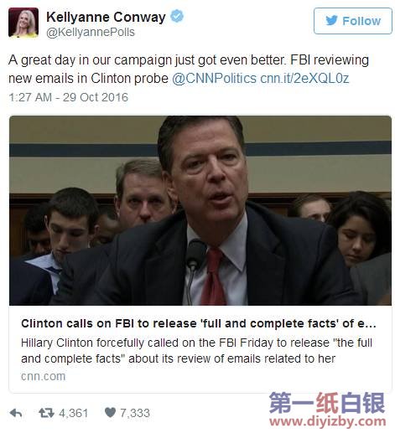
Task: Open the 7,333 likes count
Action: coord(135,413)
